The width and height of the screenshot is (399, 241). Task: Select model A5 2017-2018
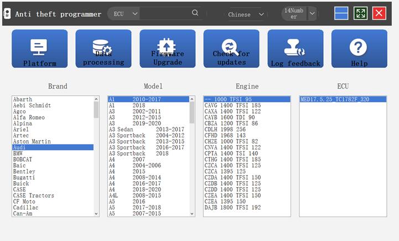coord(149,208)
